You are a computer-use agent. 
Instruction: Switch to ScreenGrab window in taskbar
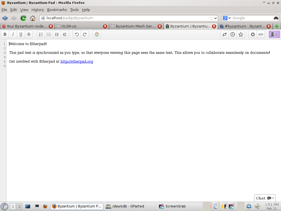pyautogui.click(x=180, y=206)
